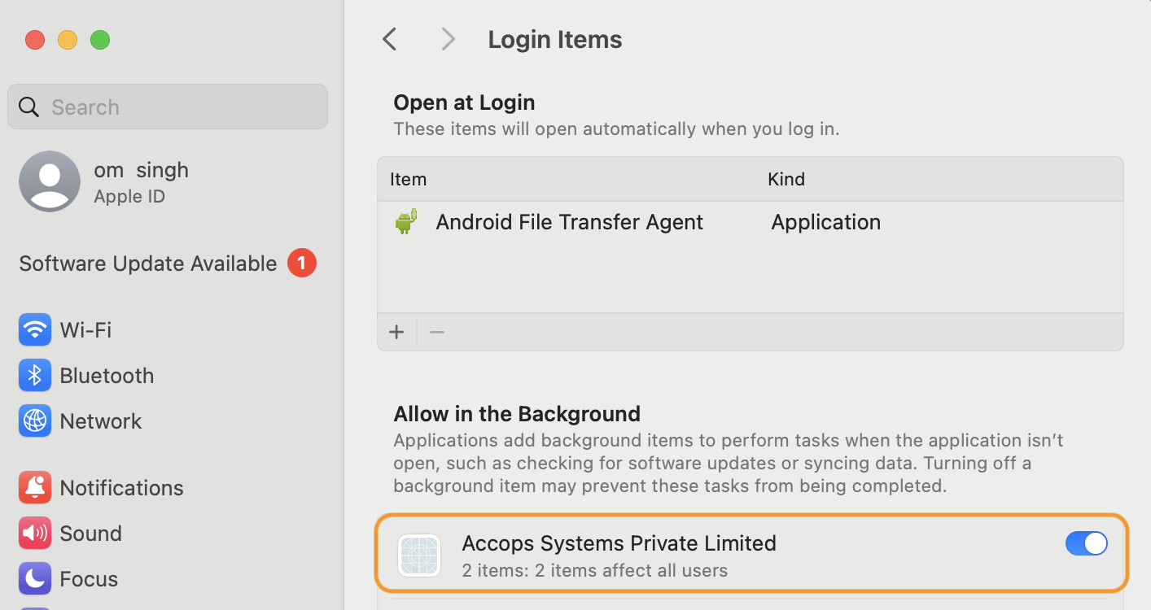This screenshot has width=1151, height=610.
Task: Click the Bluetooth icon in sidebar
Action: point(35,376)
